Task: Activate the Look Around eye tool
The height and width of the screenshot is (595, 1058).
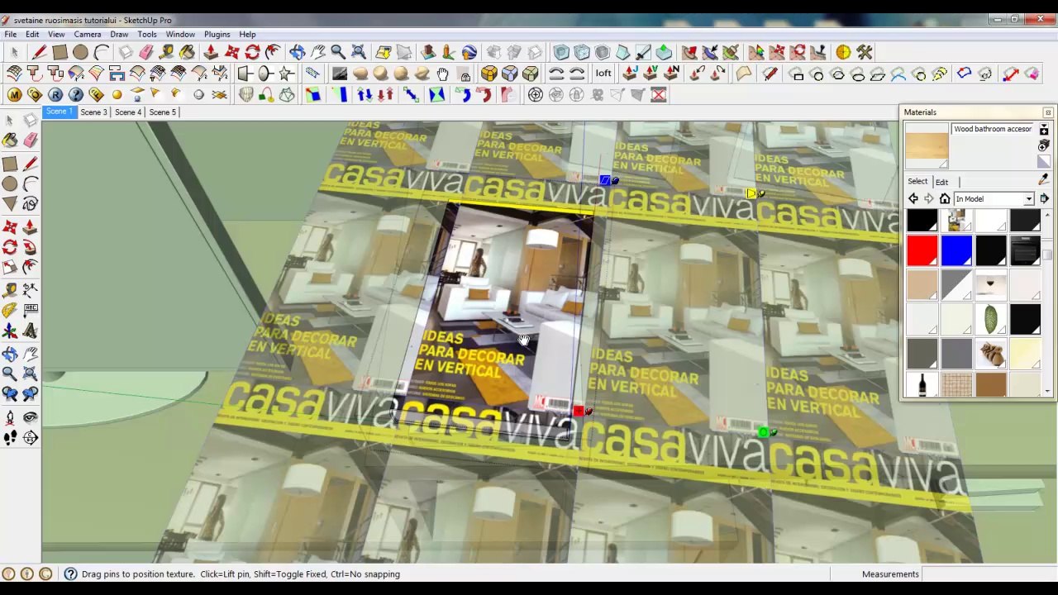Action: (x=30, y=417)
